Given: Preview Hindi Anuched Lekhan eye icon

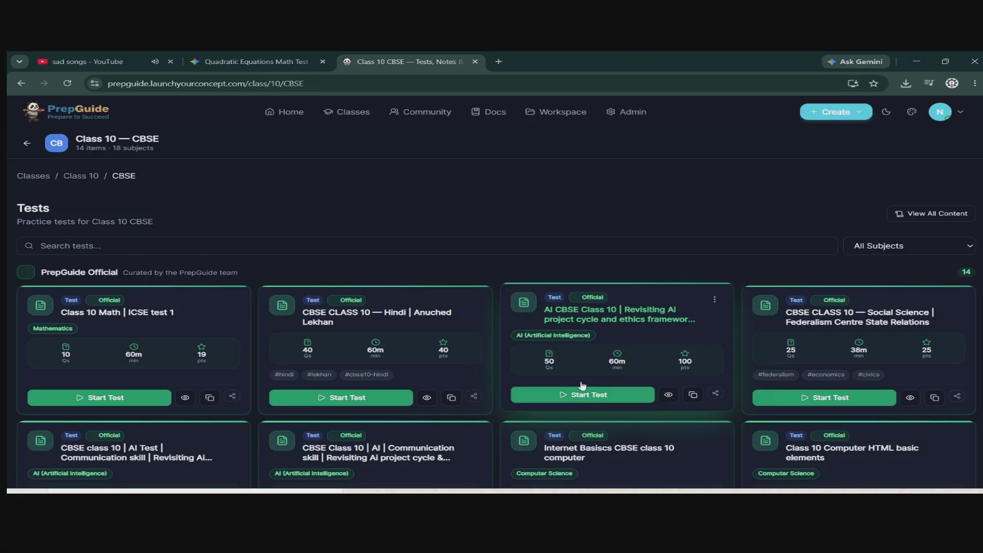Looking at the screenshot, I should coord(427,398).
